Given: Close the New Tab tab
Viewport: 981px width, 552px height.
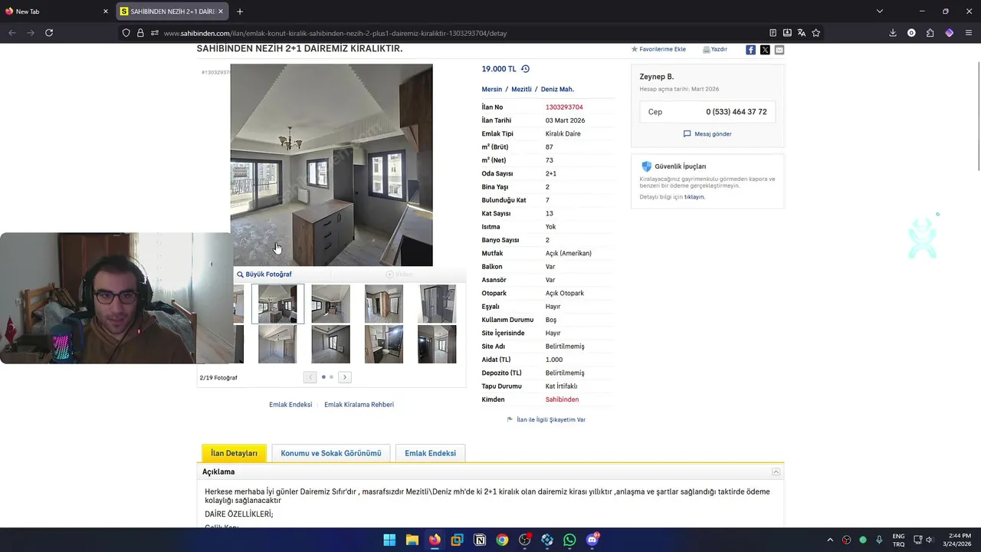Looking at the screenshot, I should coord(106,11).
